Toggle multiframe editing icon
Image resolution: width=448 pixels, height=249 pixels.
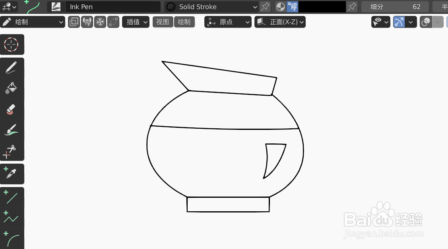[113, 22]
